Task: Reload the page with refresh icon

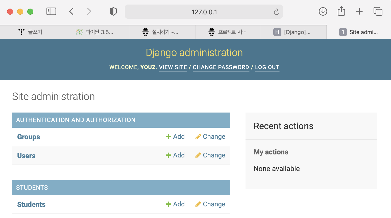Action: 277,12
